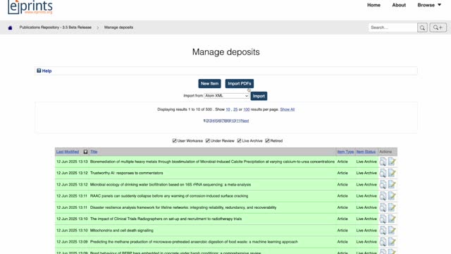Sort by Title column header

click(x=94, y=152)
